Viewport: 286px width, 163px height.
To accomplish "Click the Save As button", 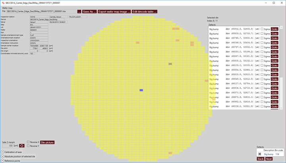I will [x=89, y=12].
